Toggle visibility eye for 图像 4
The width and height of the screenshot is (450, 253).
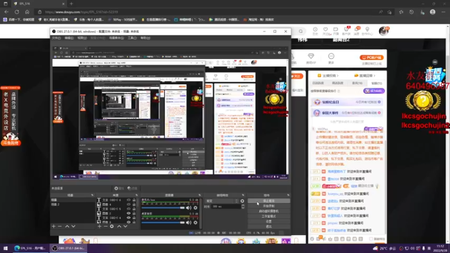tap(129, 205)
